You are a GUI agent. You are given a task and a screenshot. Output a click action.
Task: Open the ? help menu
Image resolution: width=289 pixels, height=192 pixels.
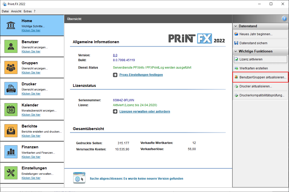(35, 11)
